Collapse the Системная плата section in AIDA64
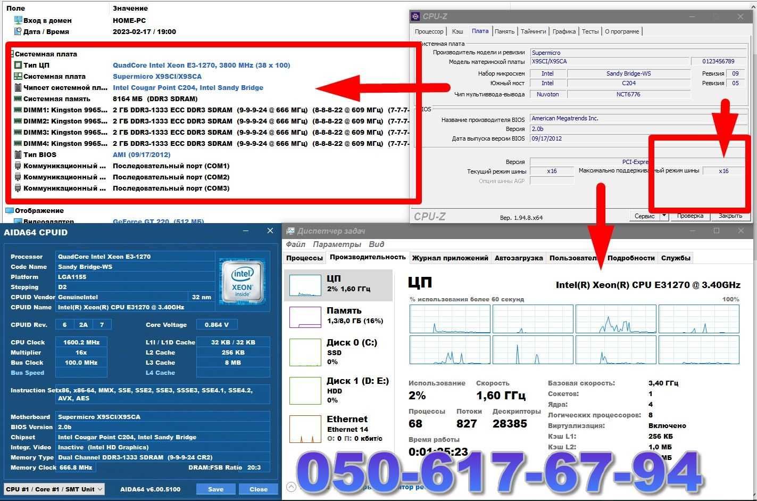Screen dimensions: 757x501 coord(12,54)
